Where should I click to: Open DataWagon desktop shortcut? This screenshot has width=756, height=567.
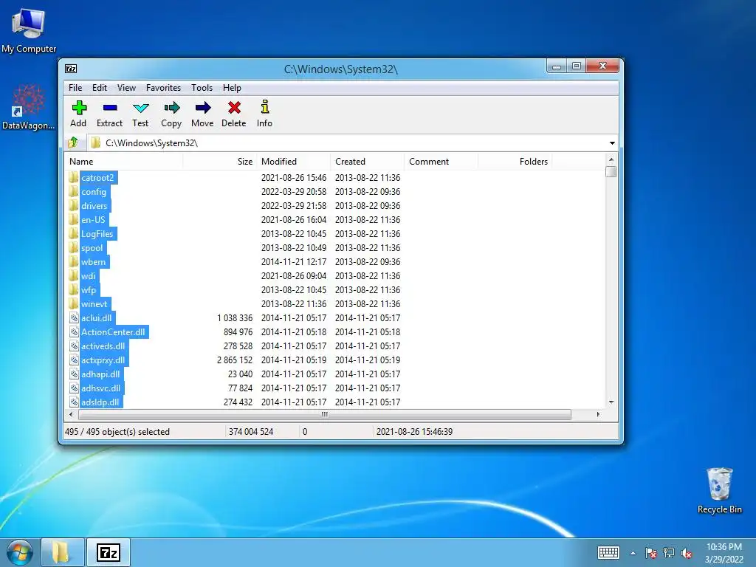(29, 107)
